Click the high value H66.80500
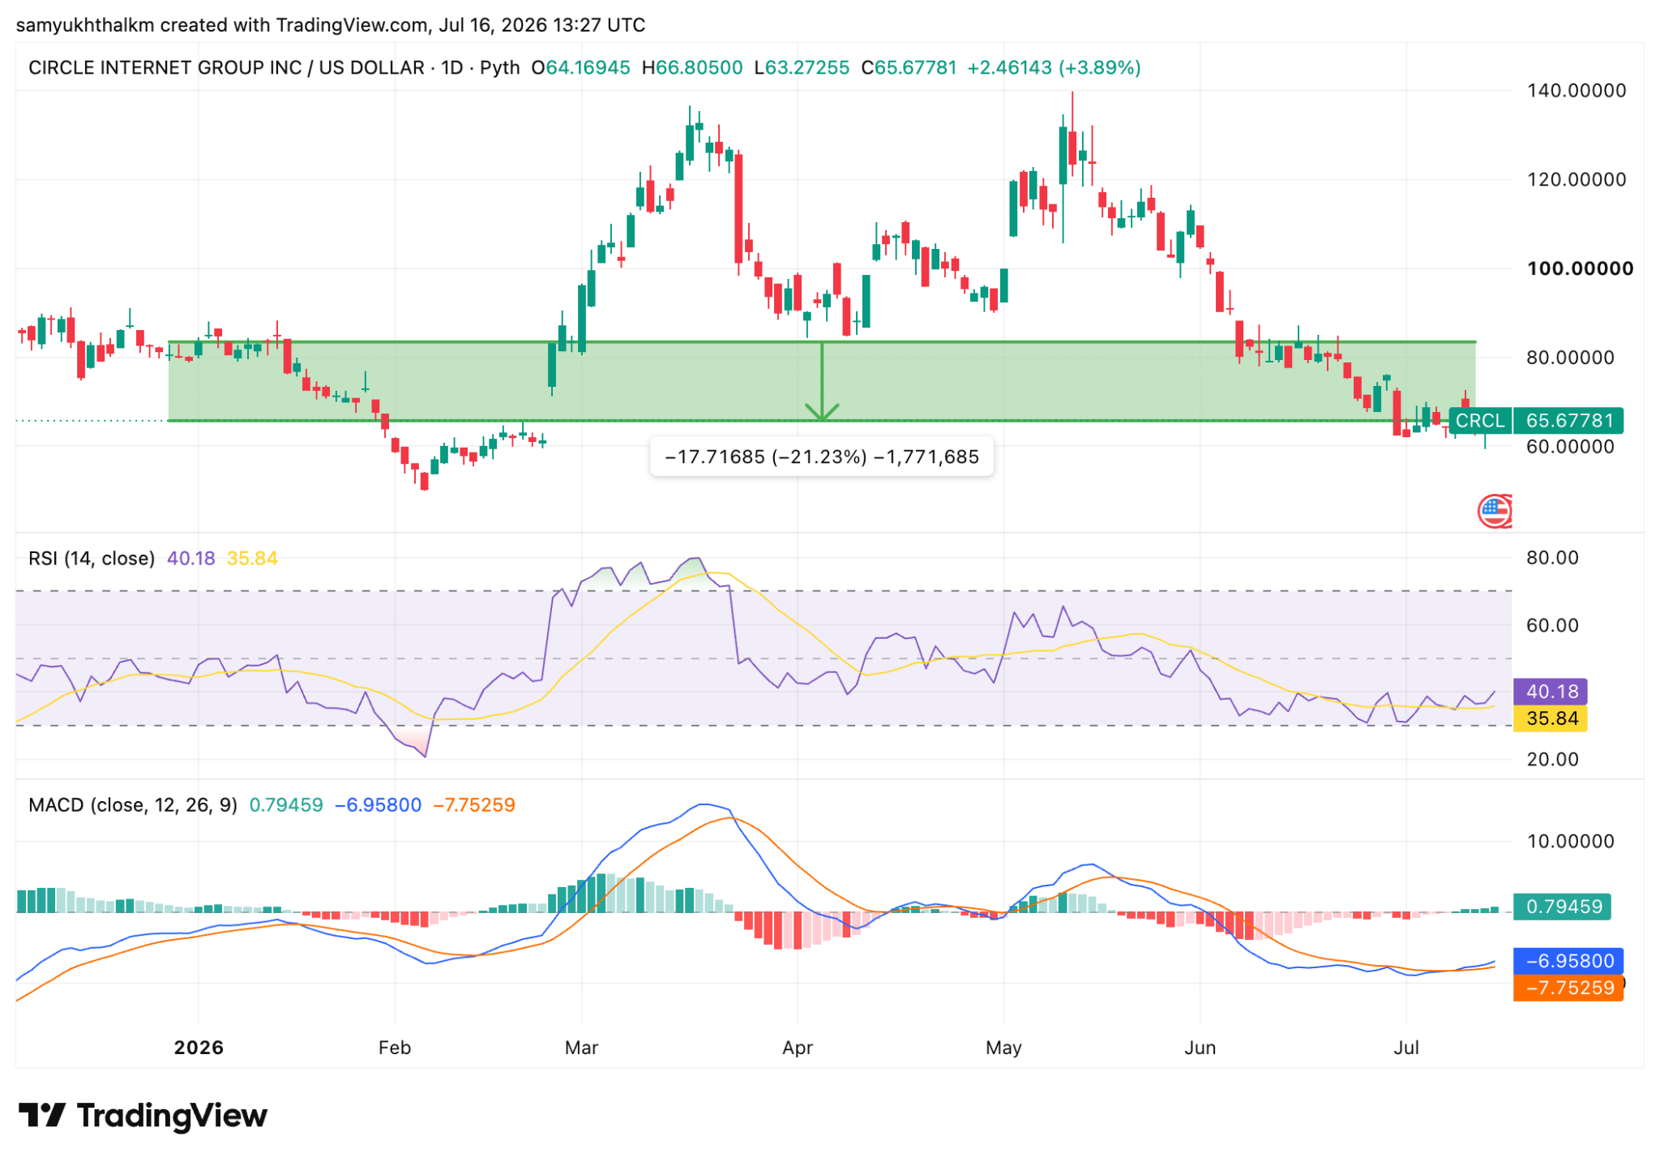The image size is (1660, 1162). pos(692,67)
